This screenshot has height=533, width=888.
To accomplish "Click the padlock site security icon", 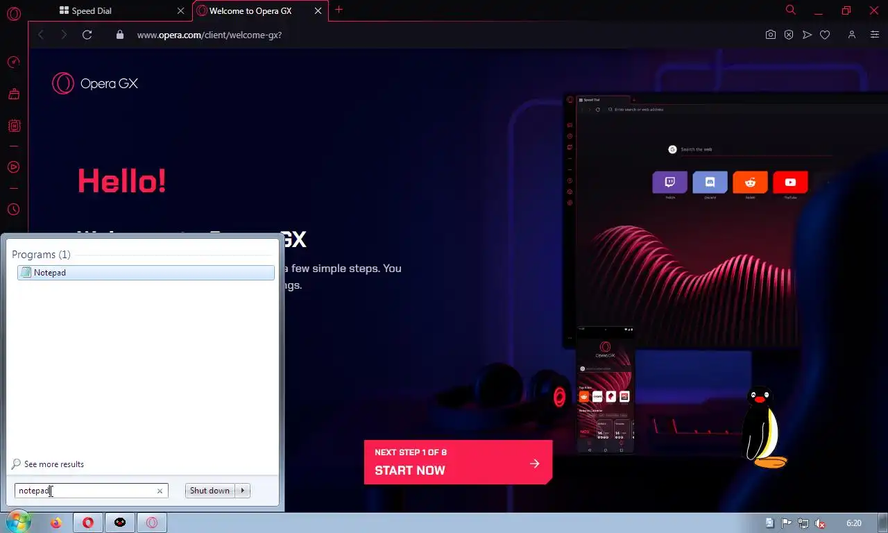I will [120, 35].
